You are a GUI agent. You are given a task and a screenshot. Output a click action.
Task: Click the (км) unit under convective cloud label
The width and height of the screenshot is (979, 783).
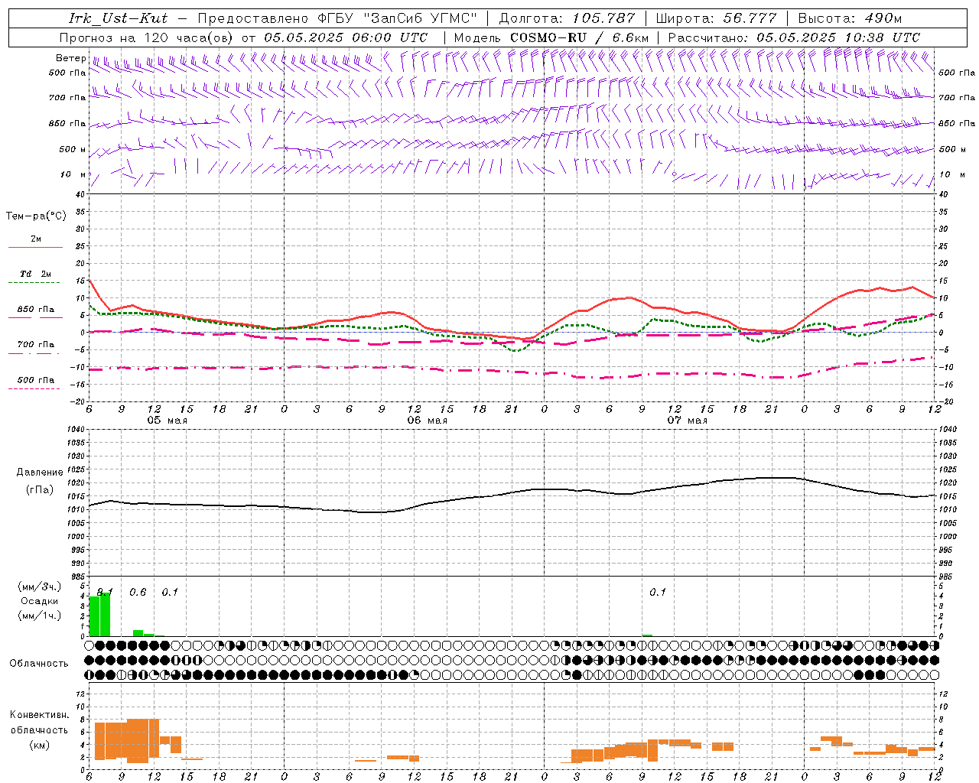pyautogui.click(x=40, y=745)
